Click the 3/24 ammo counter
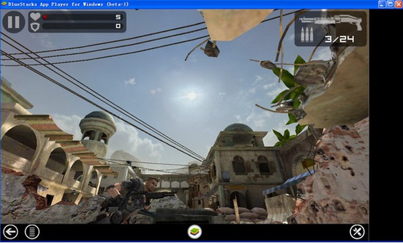 point(339,39)
